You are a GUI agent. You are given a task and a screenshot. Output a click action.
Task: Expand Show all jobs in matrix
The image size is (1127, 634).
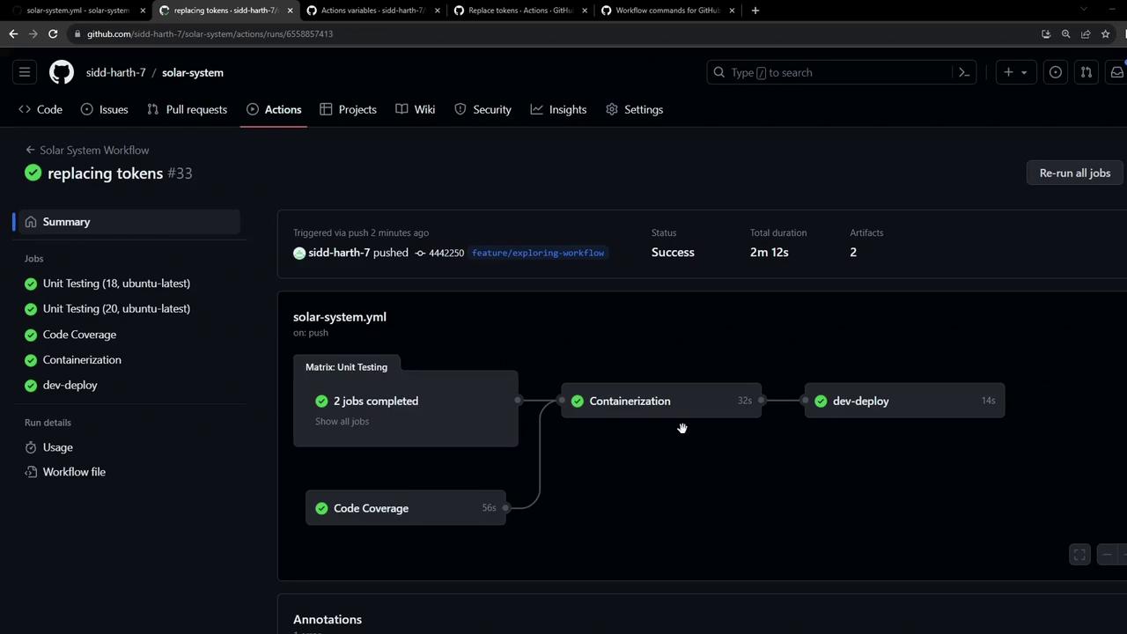[x=342, y=421]
